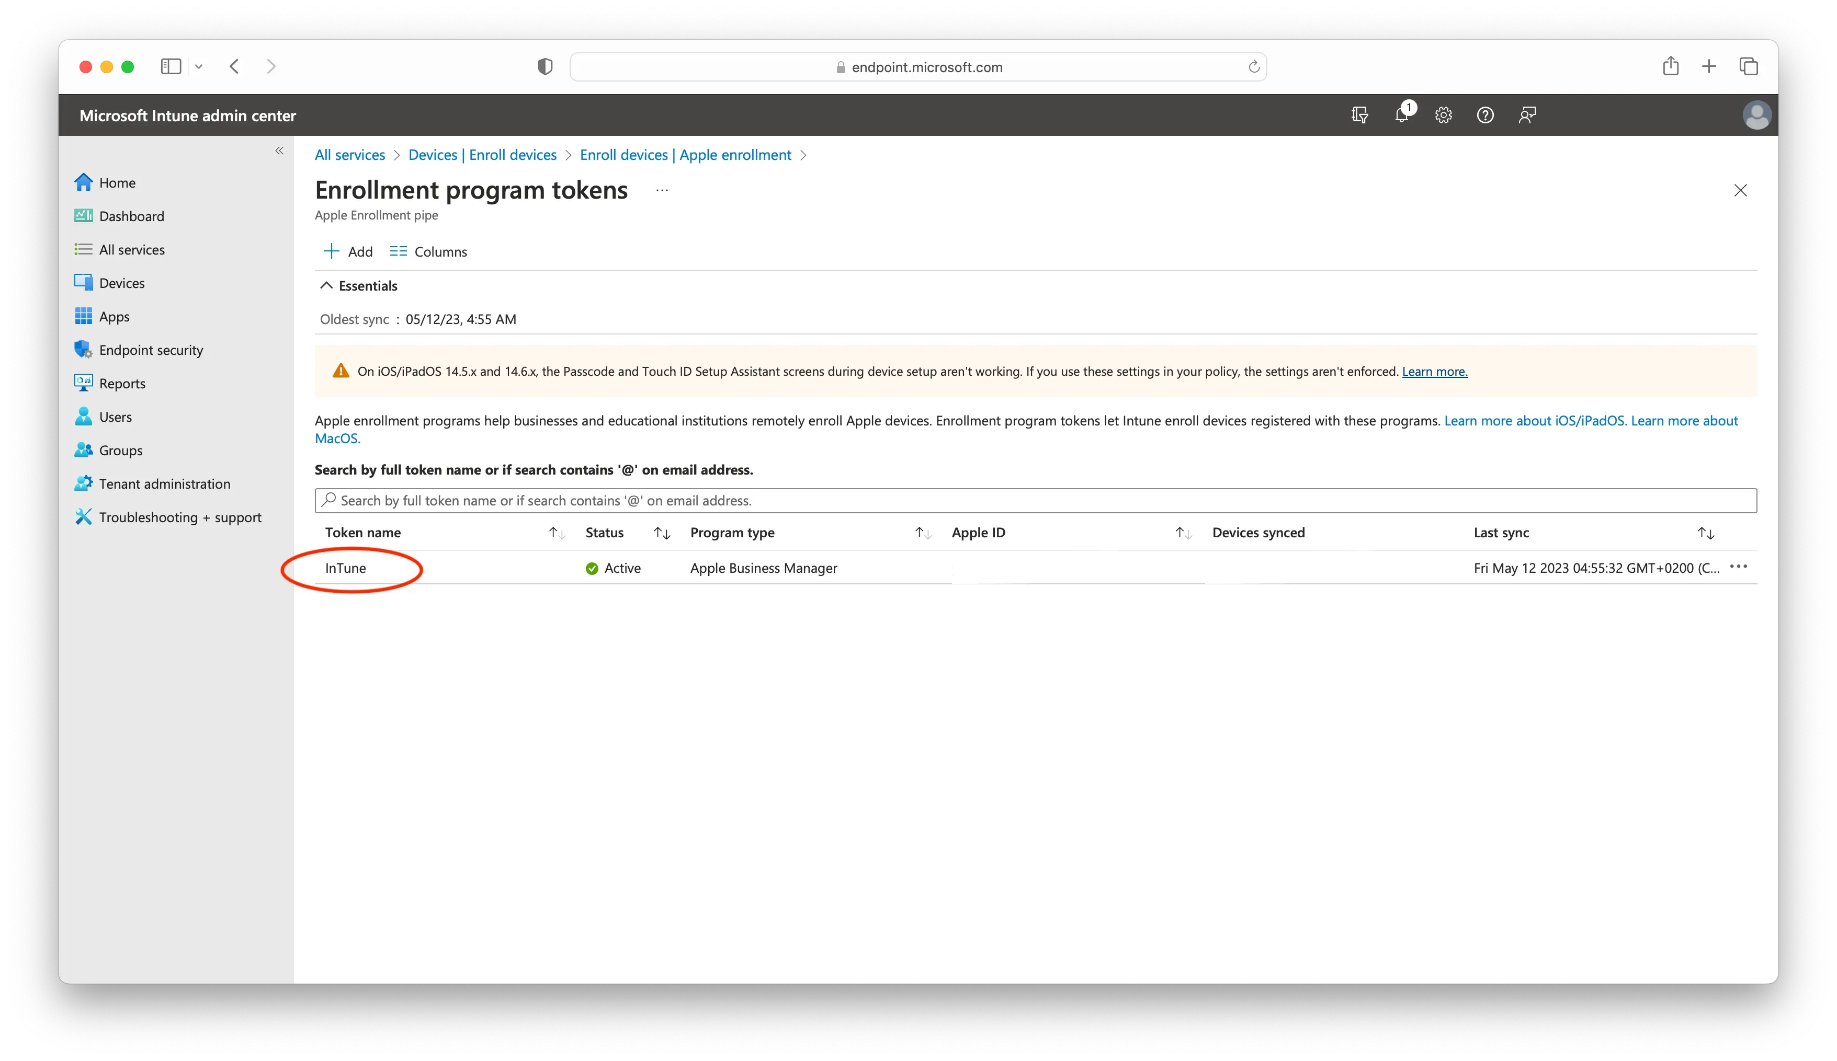This screenshot has height=1061, width=1837.
Task: Toggle sorting on the Last sync column
Action: [1707, 532]
